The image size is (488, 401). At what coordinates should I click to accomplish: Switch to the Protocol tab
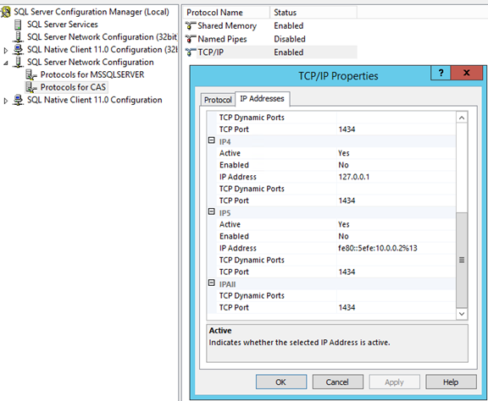pyautogui.click(x=218, y=100)
